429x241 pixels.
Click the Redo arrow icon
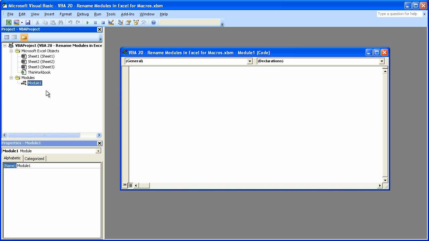click(78, 22)
